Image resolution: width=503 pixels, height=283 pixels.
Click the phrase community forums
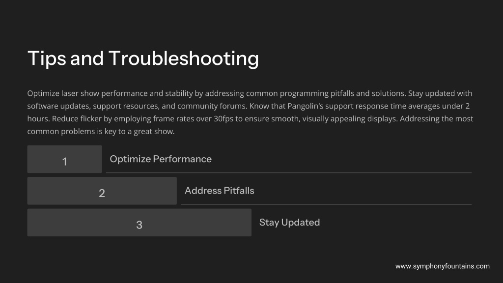coord(212,106)
